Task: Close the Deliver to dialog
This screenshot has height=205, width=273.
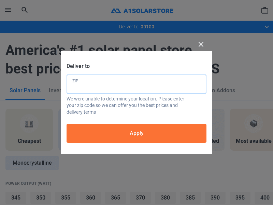Action: click(201, 44)
